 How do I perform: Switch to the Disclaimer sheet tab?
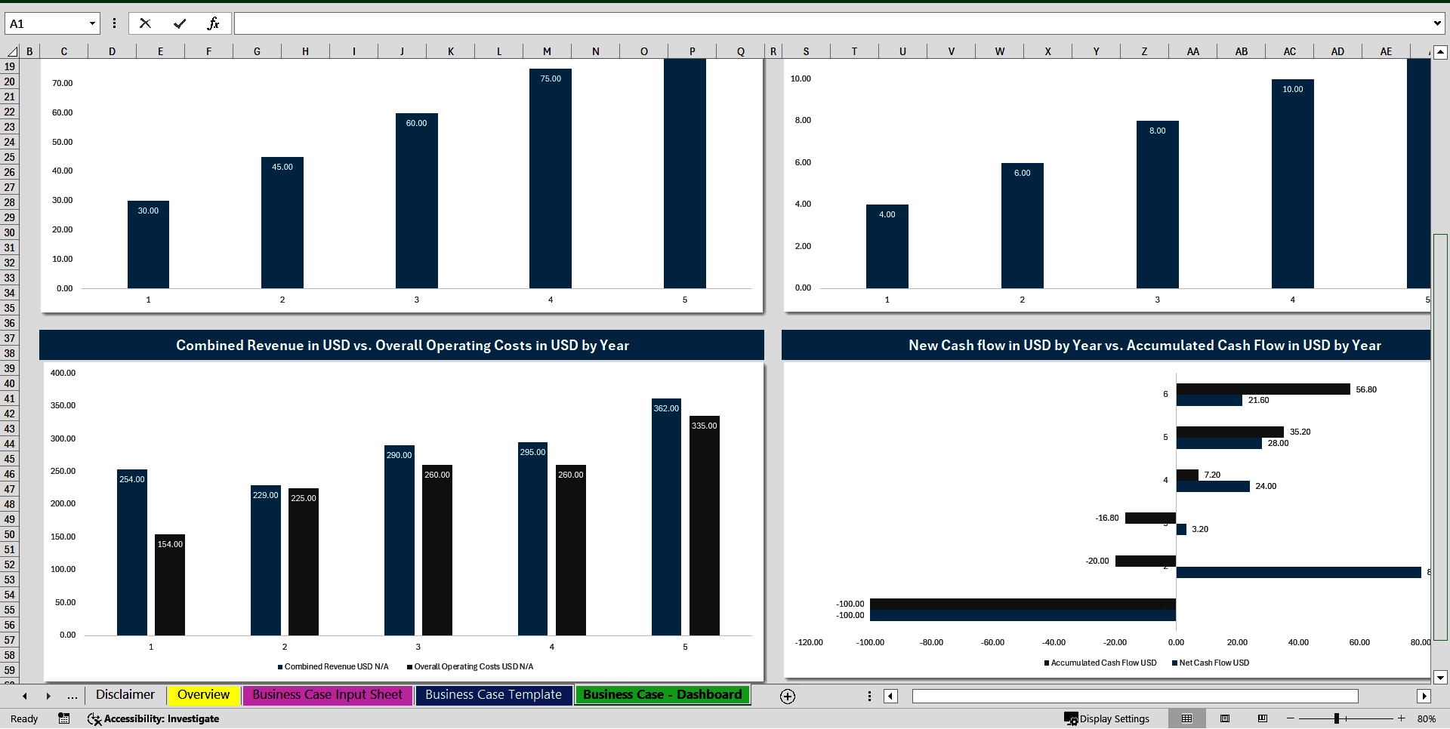(125, 694)
